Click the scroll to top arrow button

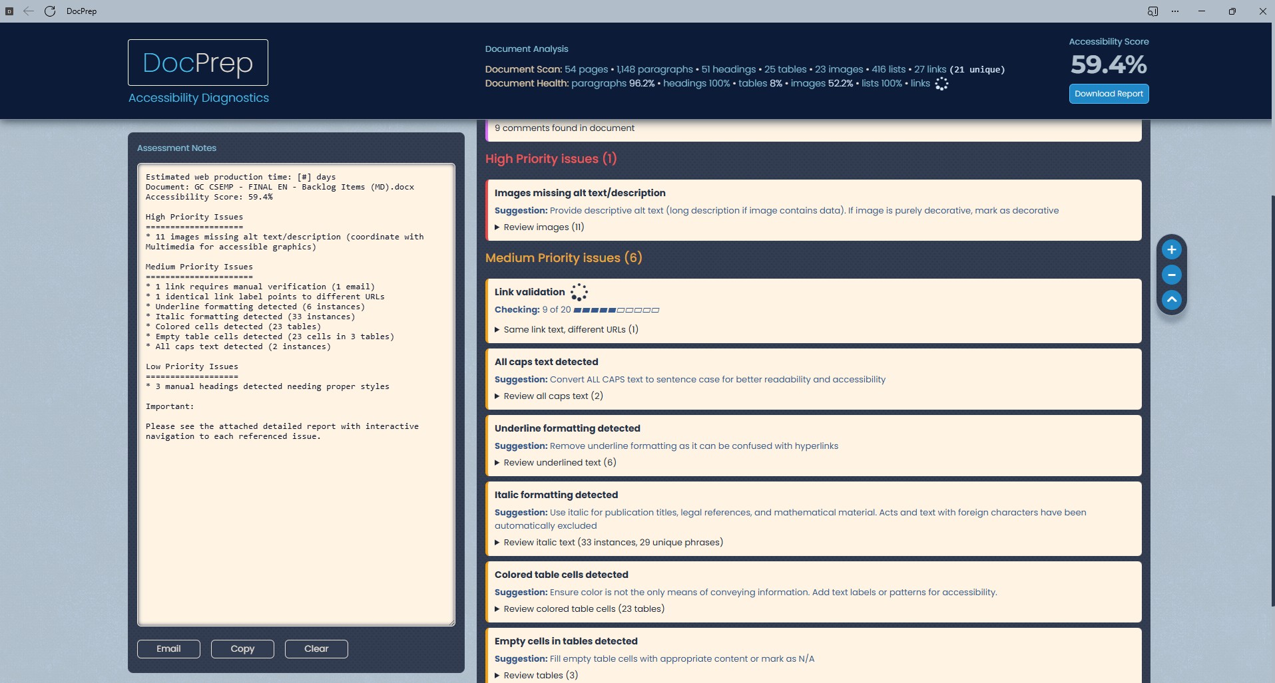tap(1171, 300)
